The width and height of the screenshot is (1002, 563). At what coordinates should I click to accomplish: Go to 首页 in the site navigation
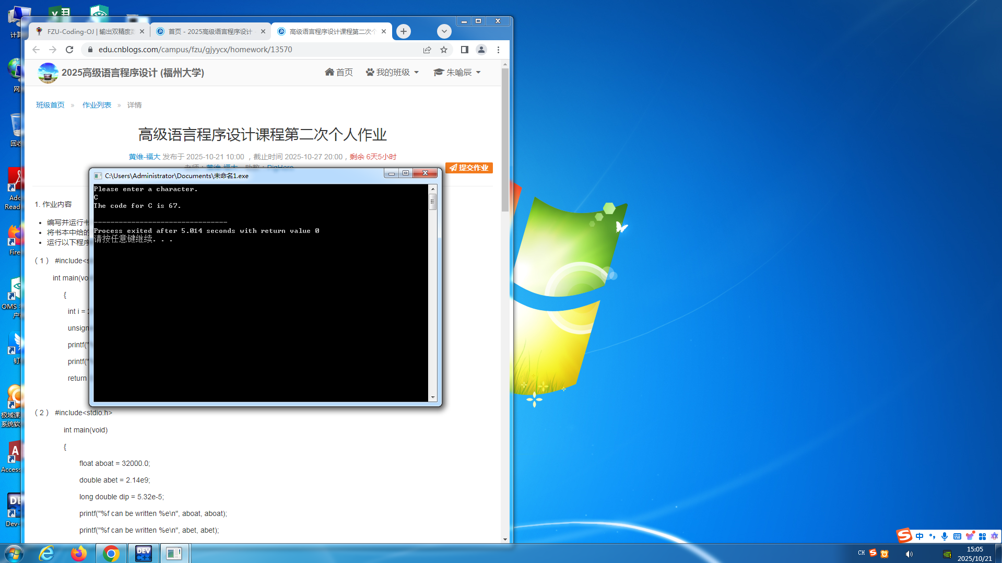click(339, 72)
